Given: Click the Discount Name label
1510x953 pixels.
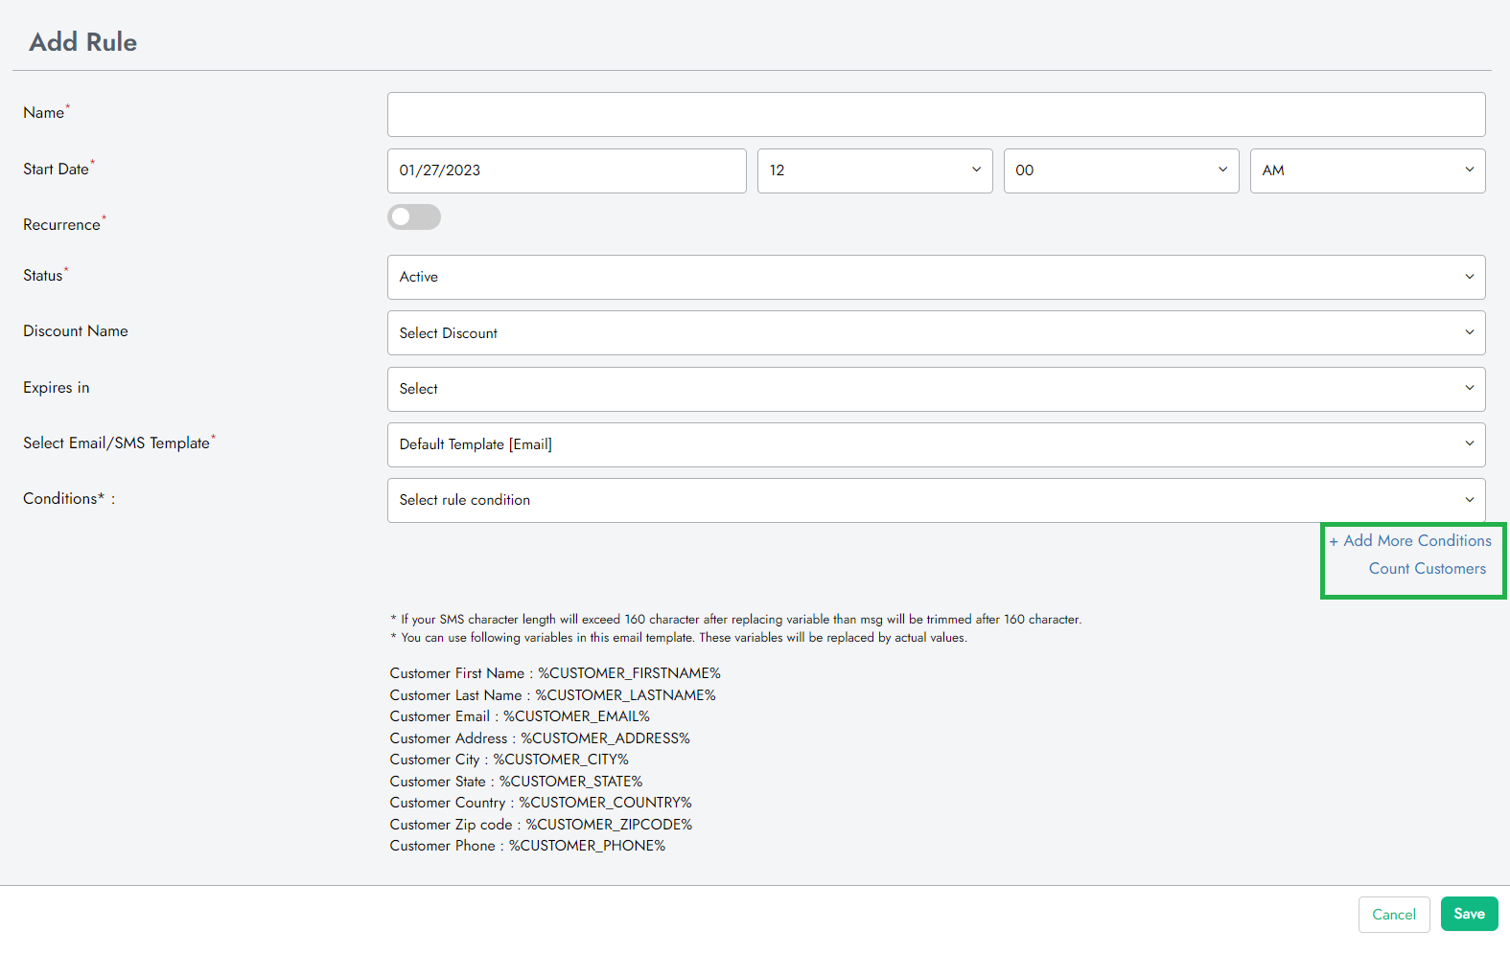Looking at the screenshot, I should click(76, 331).
